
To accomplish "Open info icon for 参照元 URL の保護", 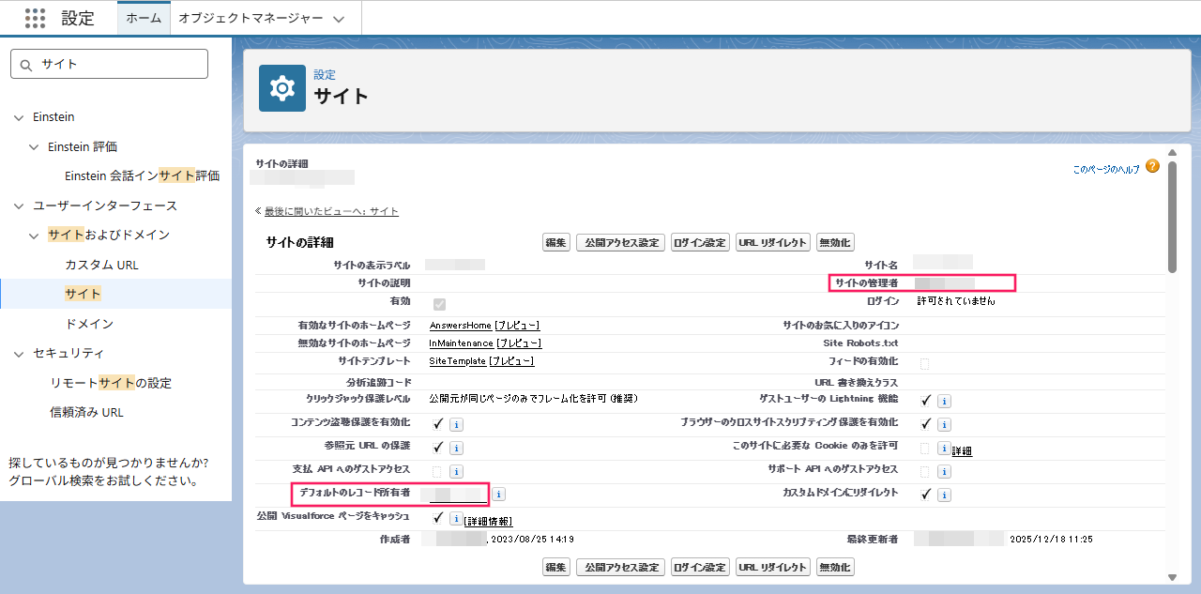I will click(456, 448).
